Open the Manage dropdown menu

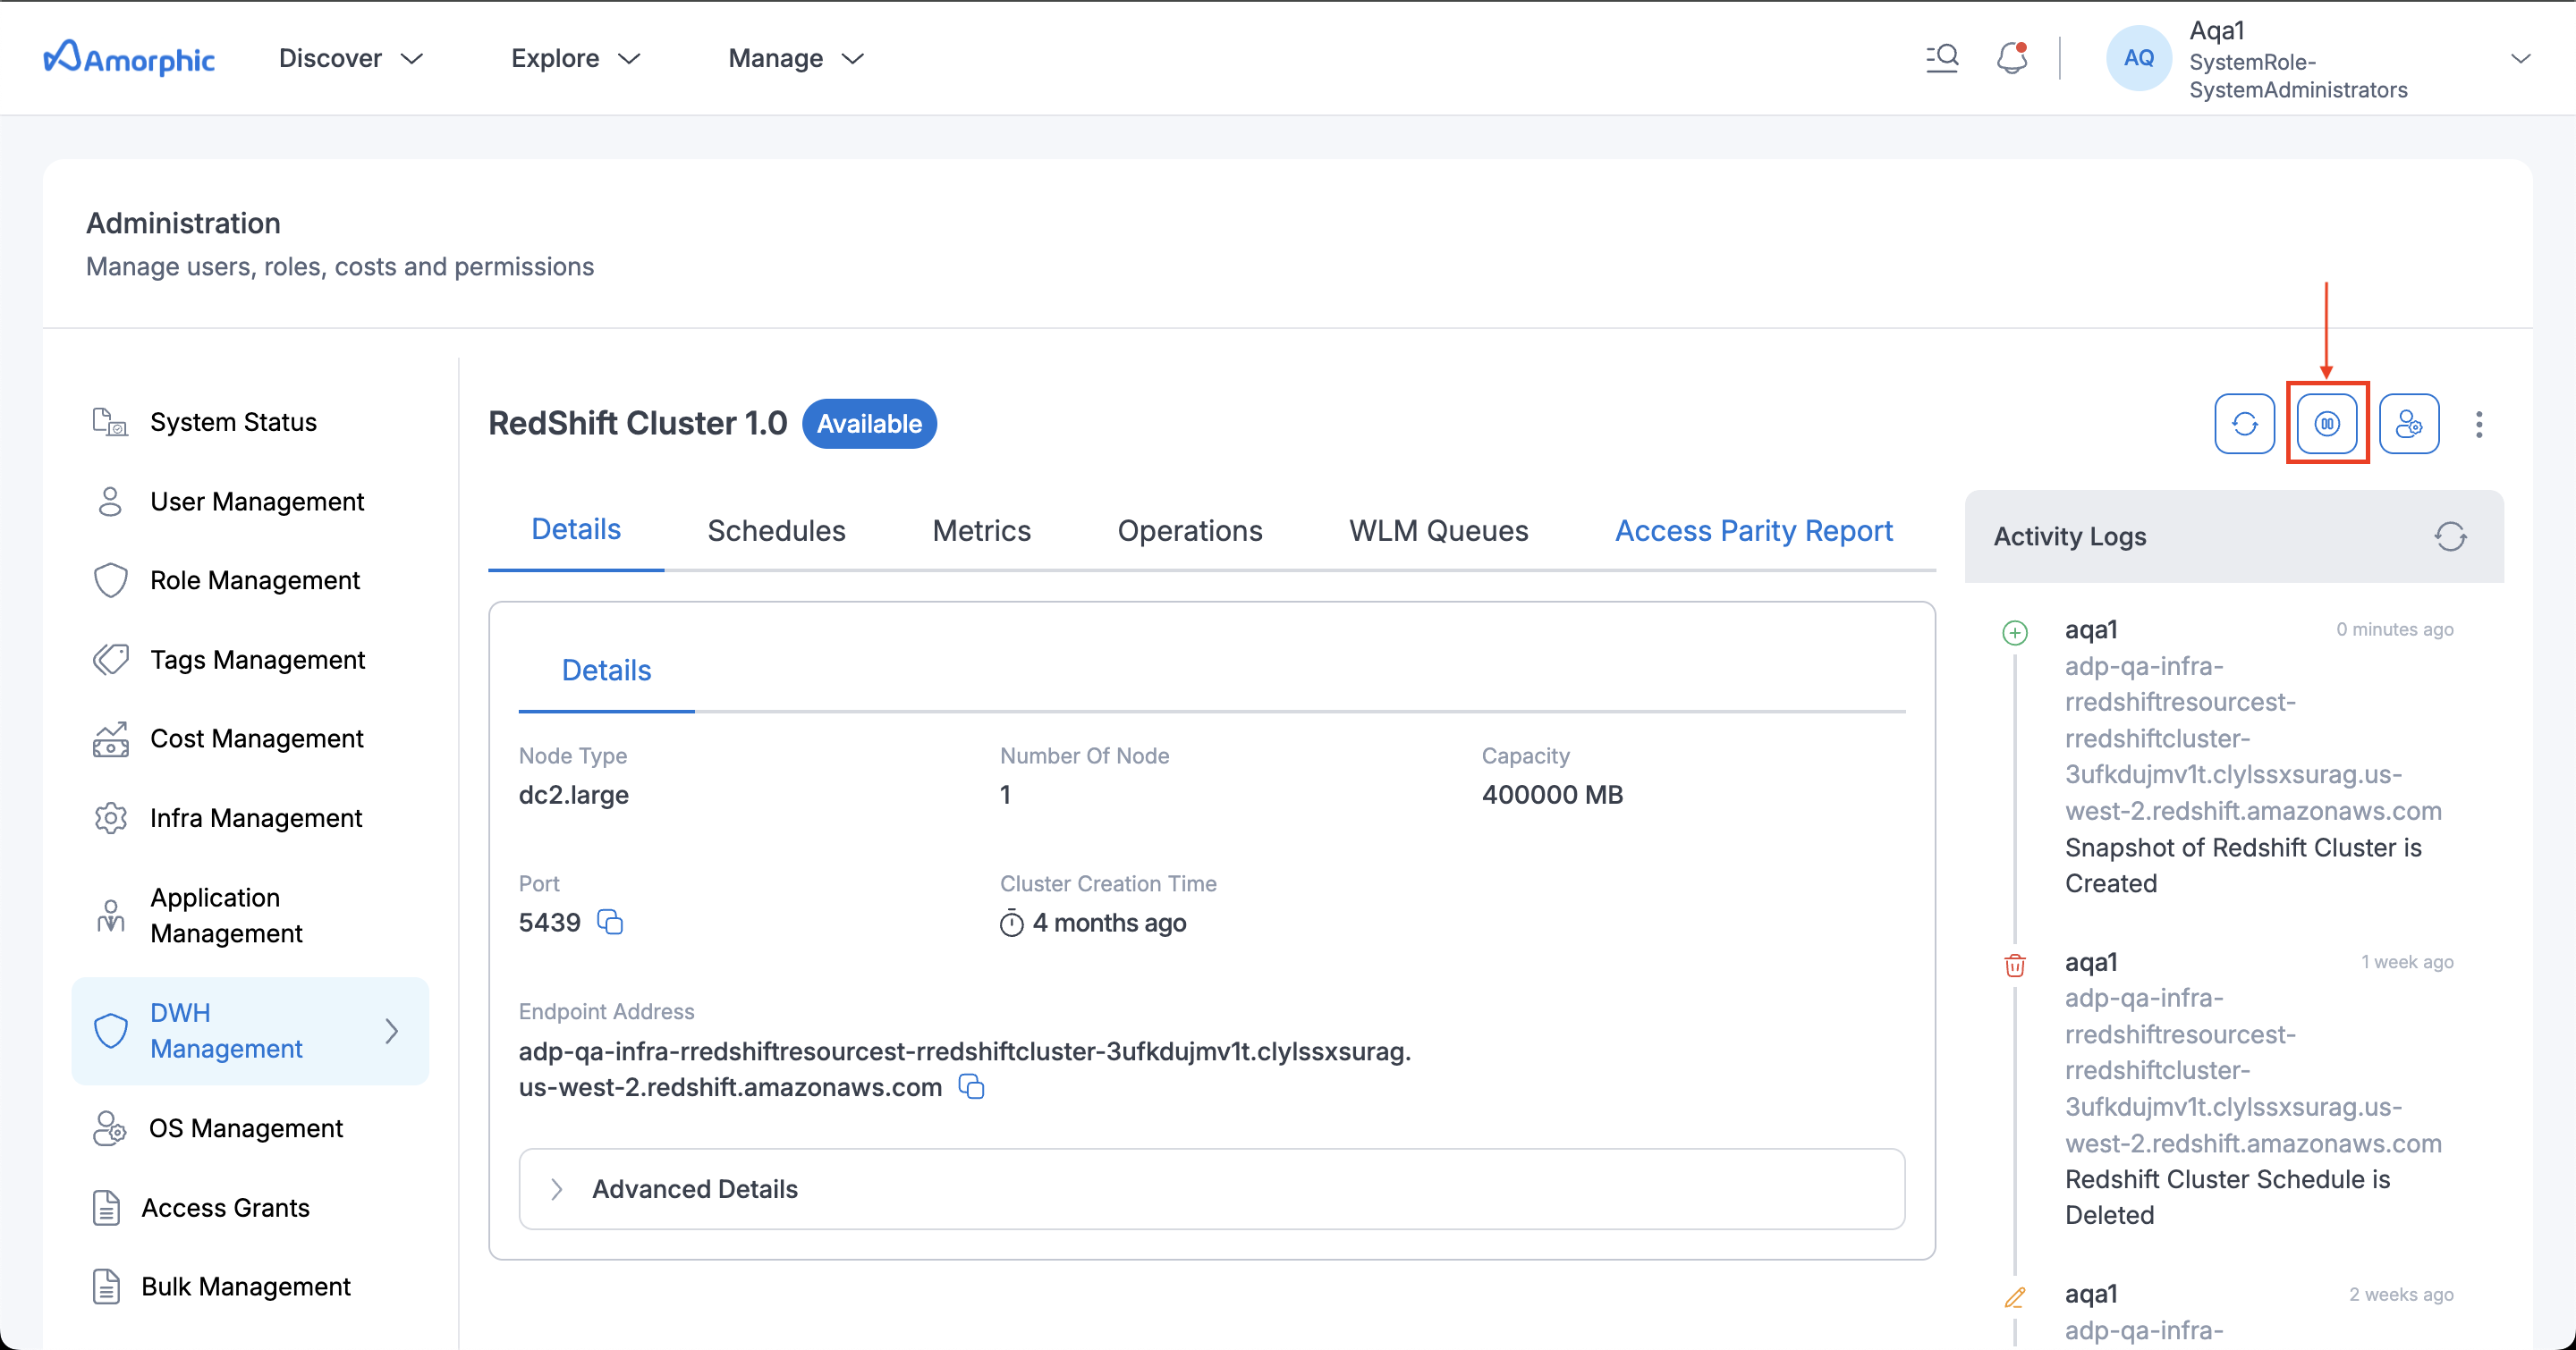796,58
